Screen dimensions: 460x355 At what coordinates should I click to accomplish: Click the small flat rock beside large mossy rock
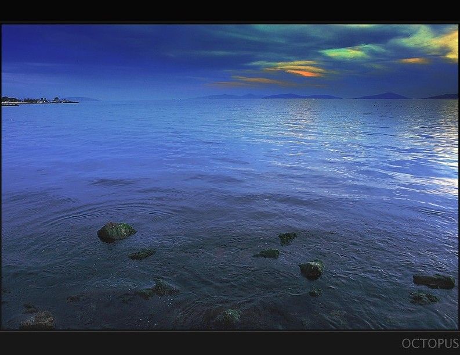(x=142, y=254)
